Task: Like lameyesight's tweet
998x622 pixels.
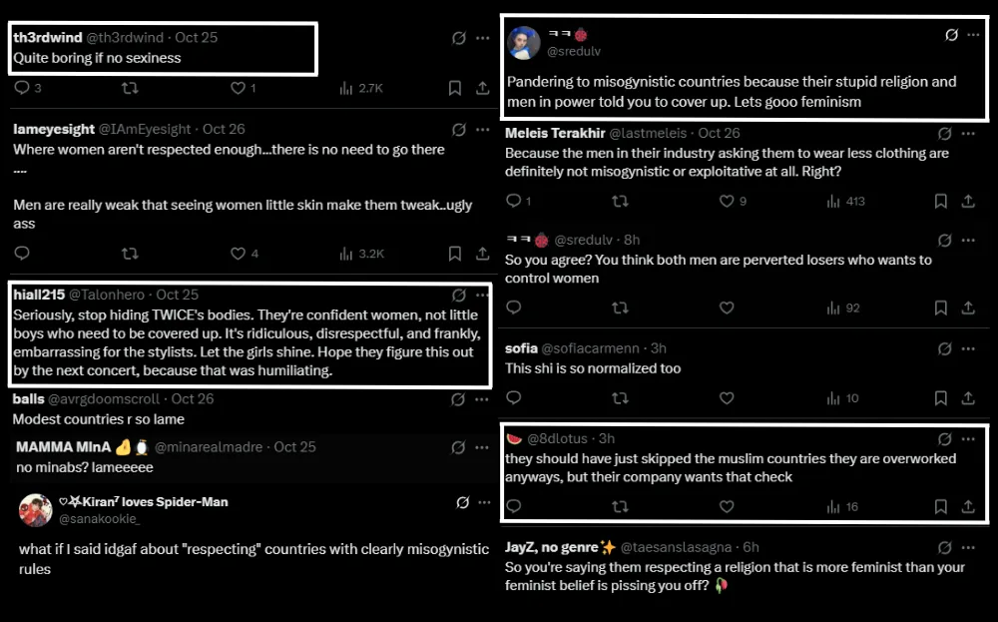Action: click(238, 253)
